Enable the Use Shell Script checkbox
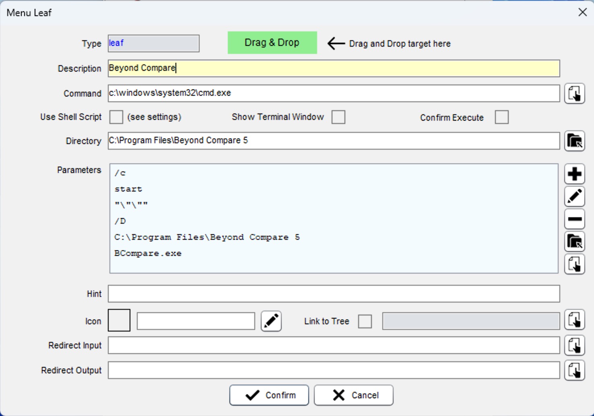Image resolution: width=594 pixels, height=416 pixels. [x=116, y=117]
